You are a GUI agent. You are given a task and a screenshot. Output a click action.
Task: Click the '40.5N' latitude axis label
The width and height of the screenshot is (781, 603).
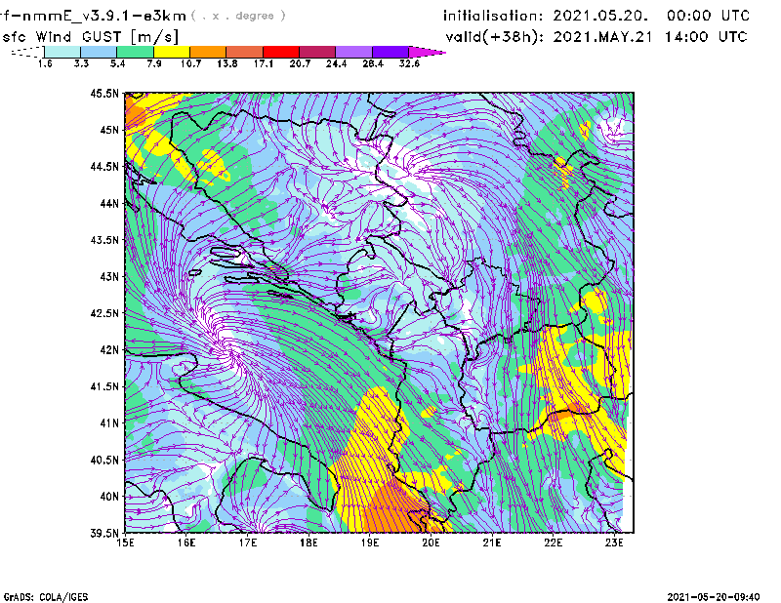pyautogui.click(x=104, y=460)
